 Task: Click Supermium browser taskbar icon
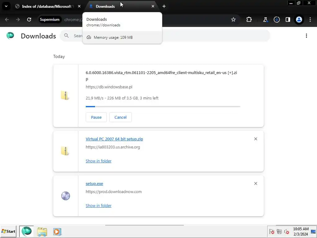(27, 231)
